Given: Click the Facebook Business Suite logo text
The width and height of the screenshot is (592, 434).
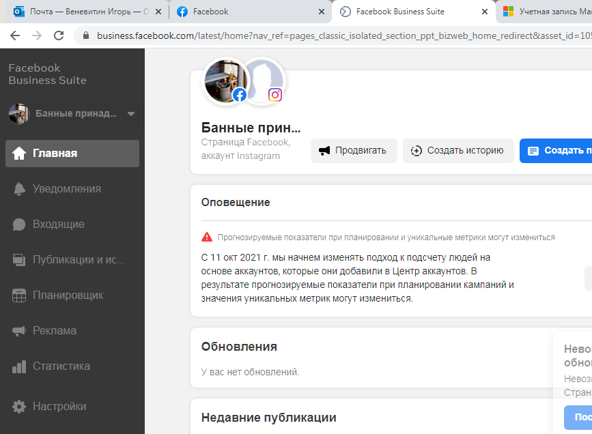Looking at the screenshot, I should pos(48,74).
